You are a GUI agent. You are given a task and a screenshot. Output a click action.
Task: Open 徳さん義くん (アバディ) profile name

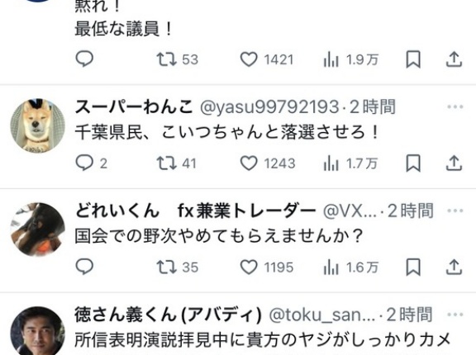pos(168,315)
